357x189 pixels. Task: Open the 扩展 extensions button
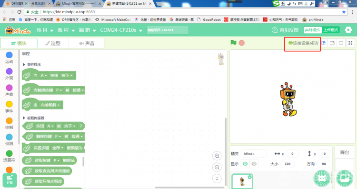10,180
